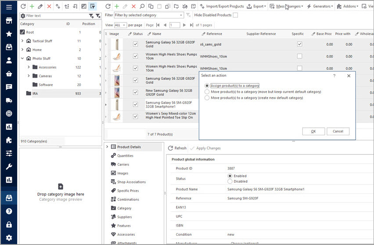Clear the category filter with the funnel-x icon
Viewport: 374px width, 245px height.
[98, 16]
